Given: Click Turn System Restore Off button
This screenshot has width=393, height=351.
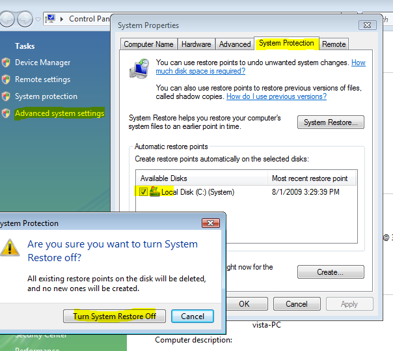Looking at the screenshot, I should [115, 316].
